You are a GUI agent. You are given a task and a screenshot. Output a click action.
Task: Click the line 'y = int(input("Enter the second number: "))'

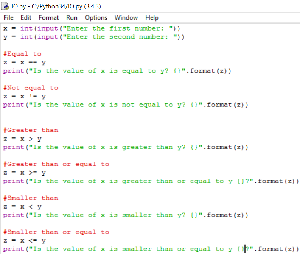point(94,37)
